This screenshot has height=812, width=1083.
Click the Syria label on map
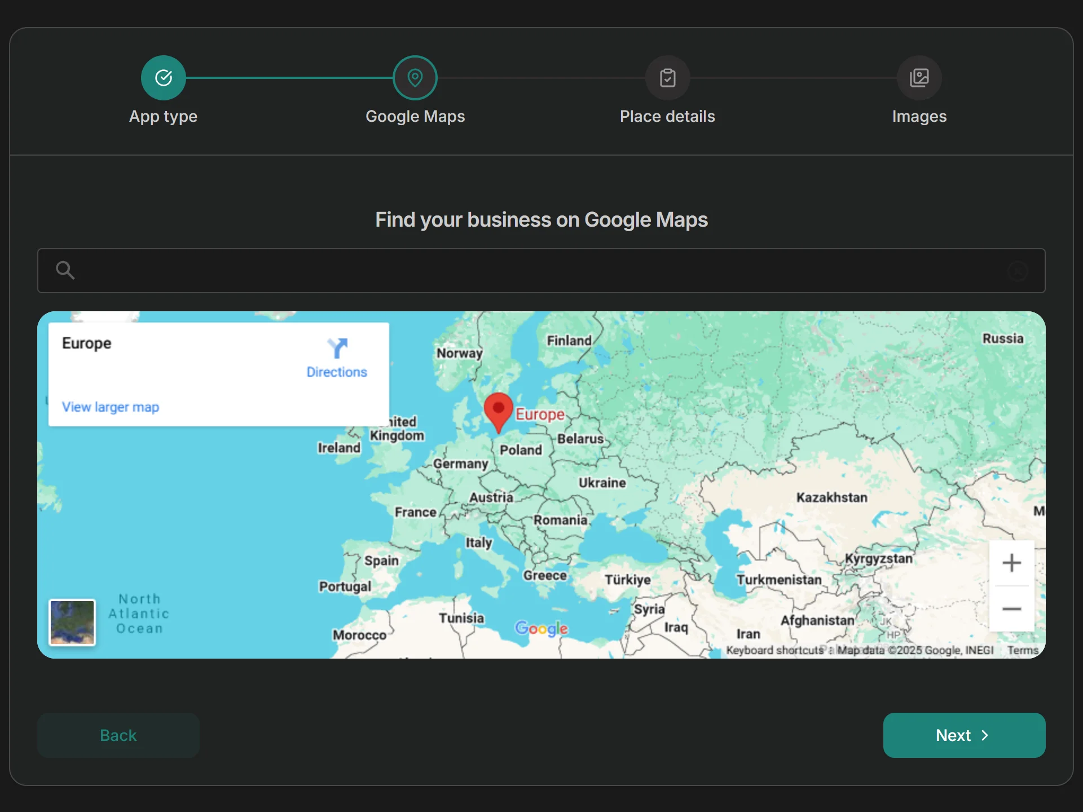[650, 610]
